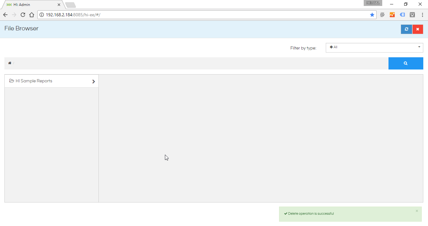428x226 pixels.
Task: Click the blue tag extension icon
Action: 402,15
